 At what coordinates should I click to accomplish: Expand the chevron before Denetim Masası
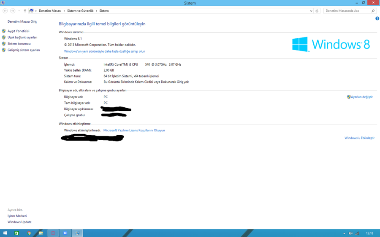point(36,11)
